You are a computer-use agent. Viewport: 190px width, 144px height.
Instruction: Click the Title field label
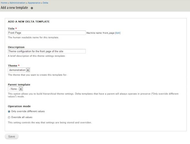point(11,29)
